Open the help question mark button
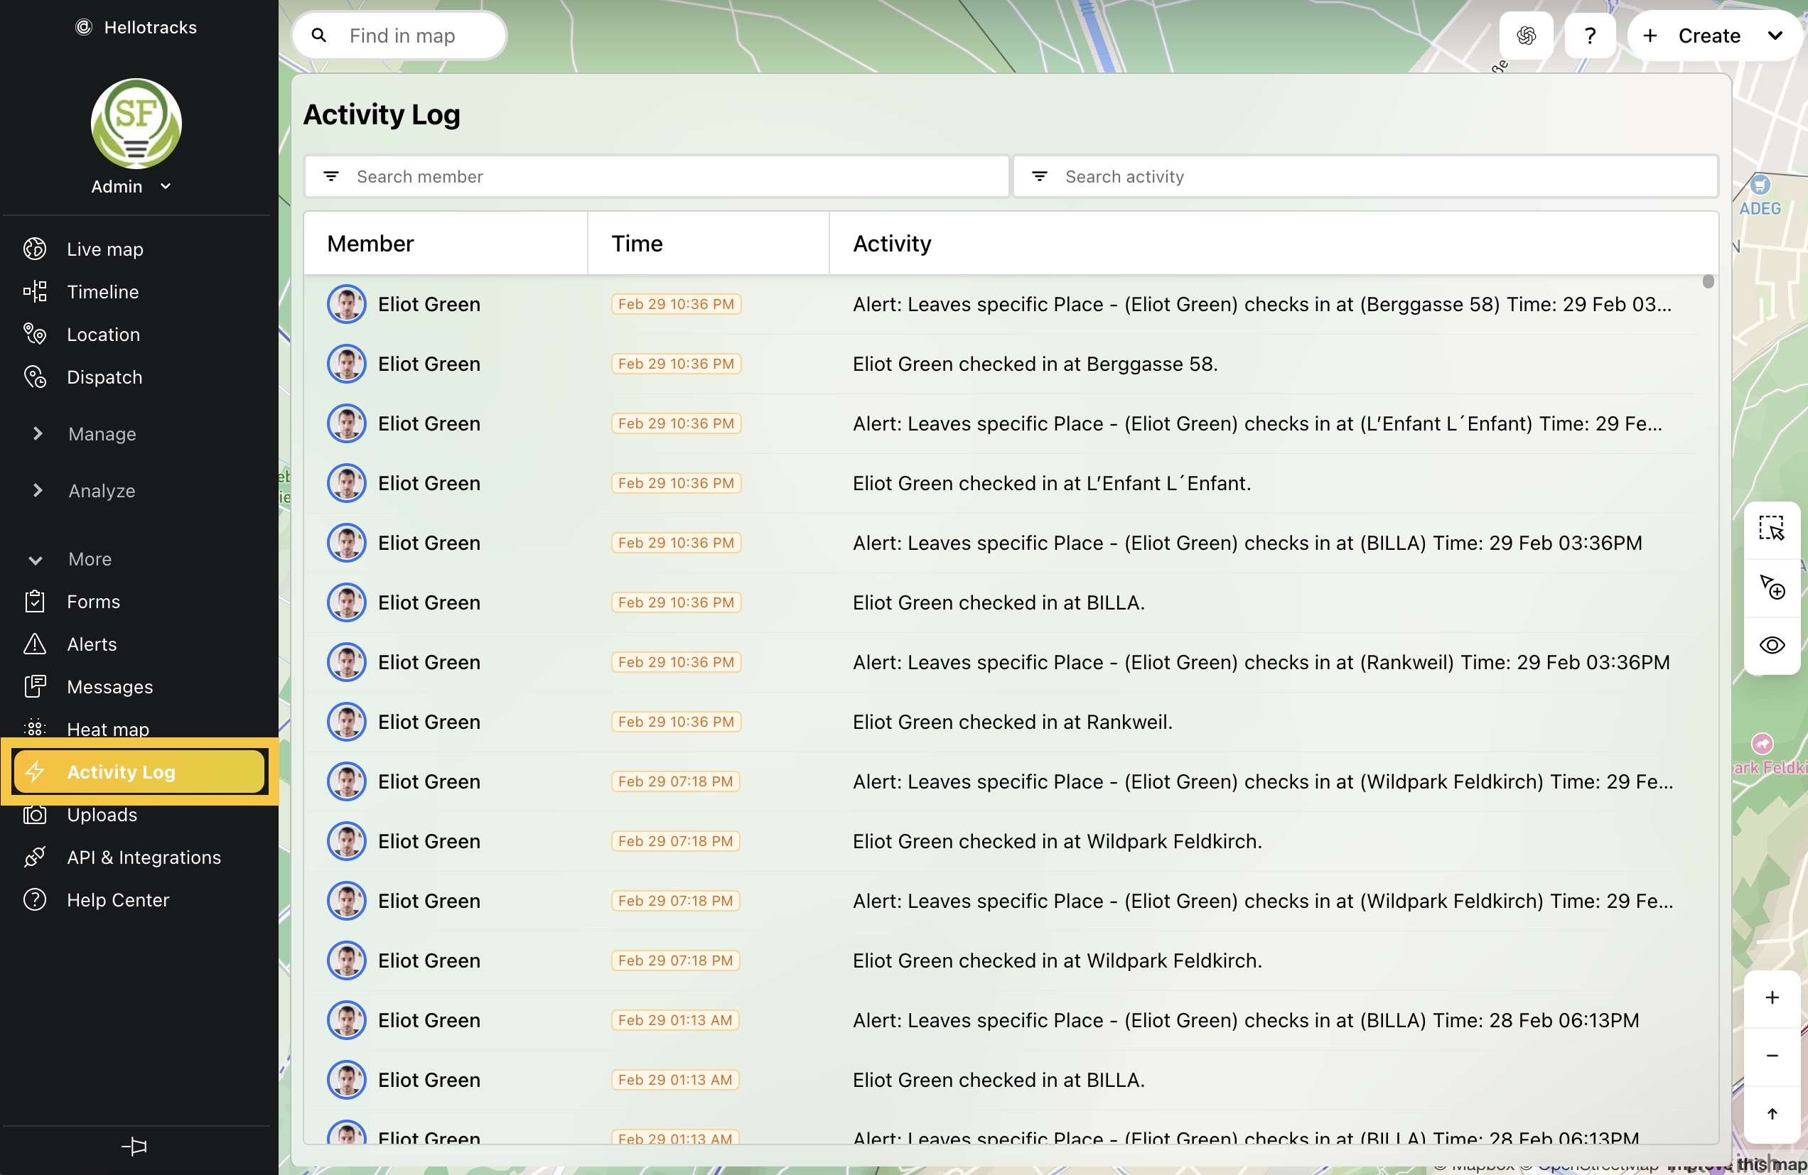This screenshot has width=1808, height=1175. [1589, 36]
